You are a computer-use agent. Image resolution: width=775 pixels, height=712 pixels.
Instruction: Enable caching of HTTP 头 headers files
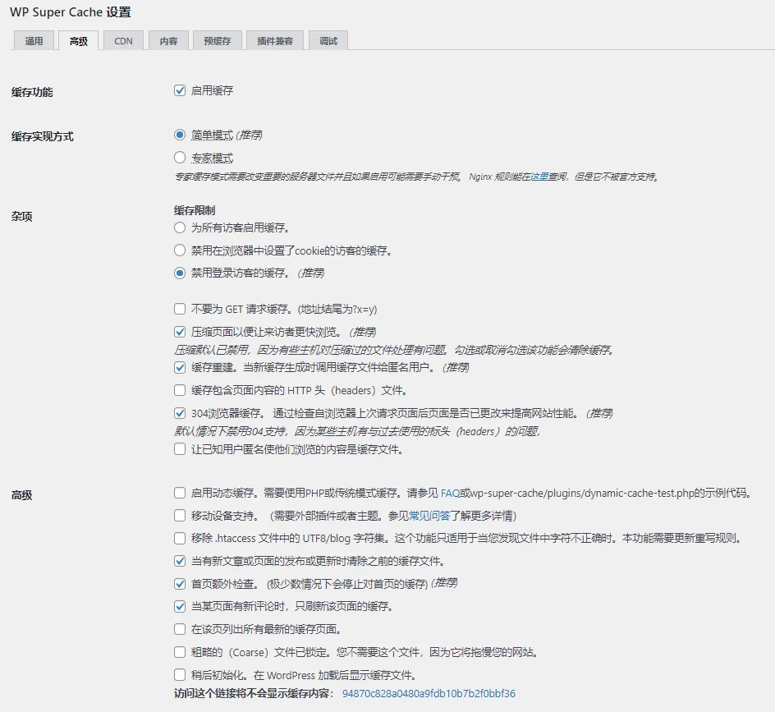coord(180,391)
